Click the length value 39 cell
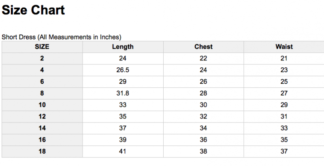Viewport: 324px width, 166px height. [x=123, y=140]
